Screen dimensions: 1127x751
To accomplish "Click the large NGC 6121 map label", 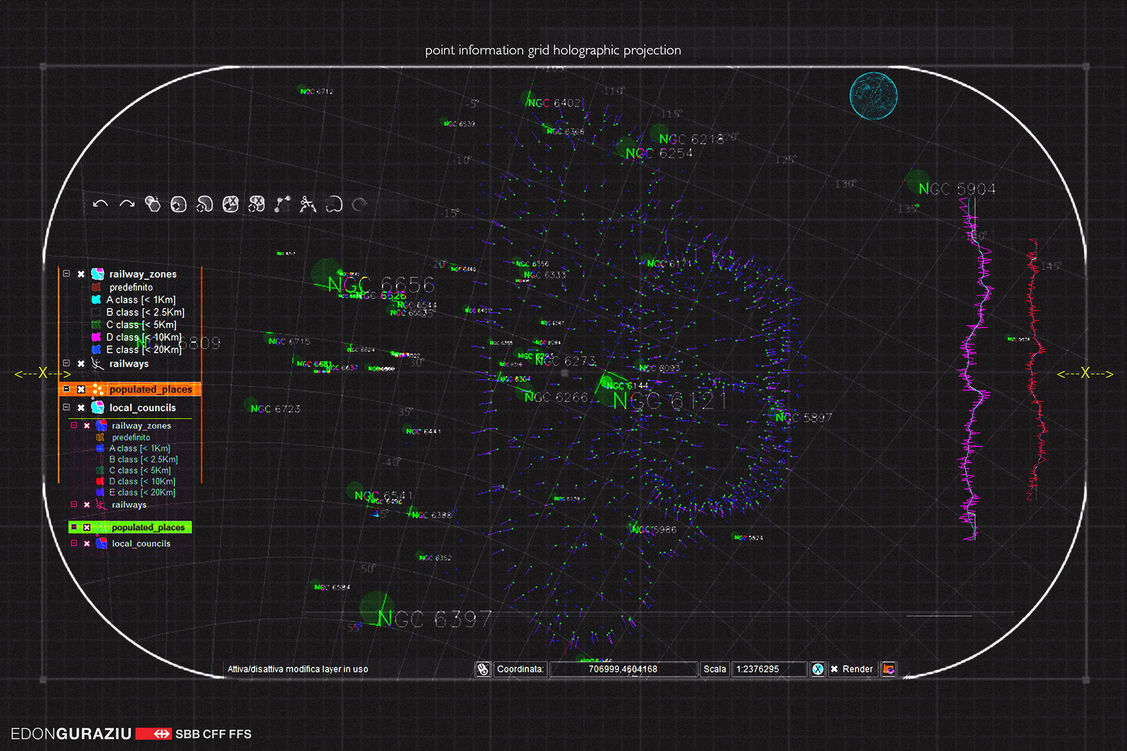I will point(669,401).
